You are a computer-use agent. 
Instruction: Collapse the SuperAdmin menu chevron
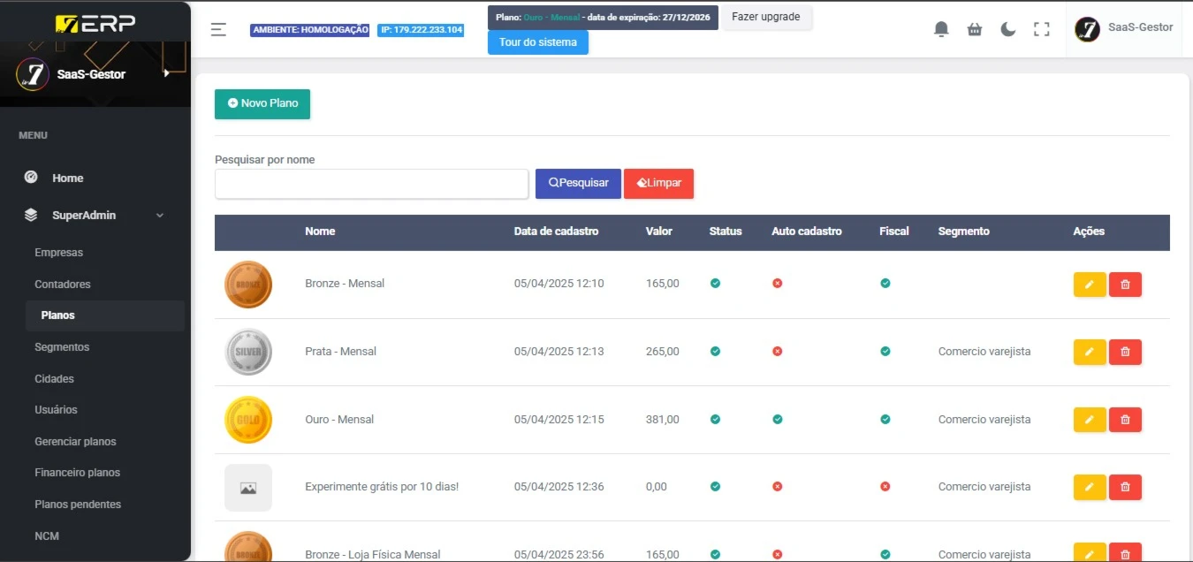(160, 215)
